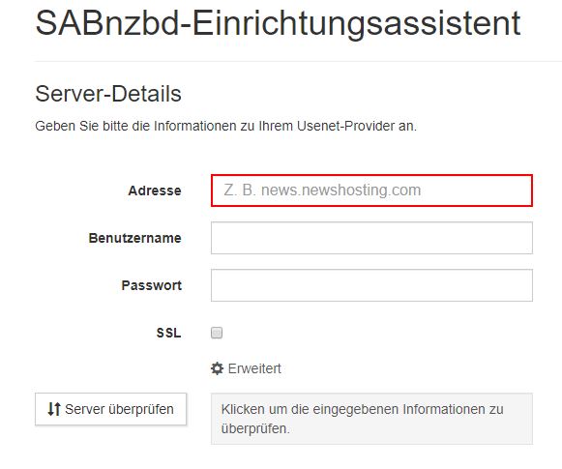The height and width of the screenshot is (469, 562).
Task: Click the Passwort field label
Action: coord(152,285)
